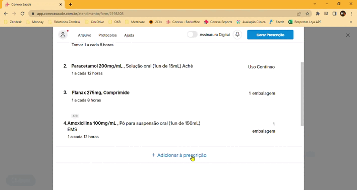357x190 pixels.
Task: Open the user profile avatar icon
Action: click(63, 35)
